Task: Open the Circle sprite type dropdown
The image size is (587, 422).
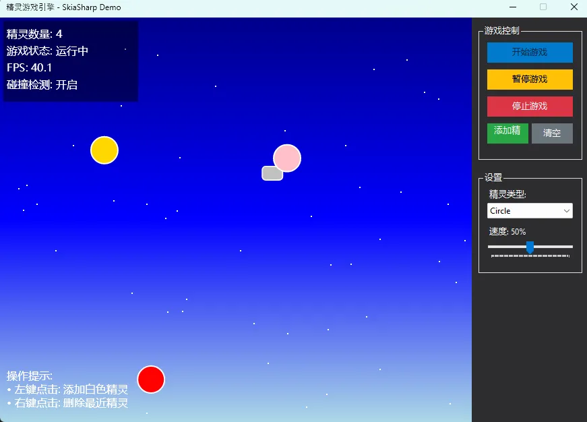Action: [530, 210]
